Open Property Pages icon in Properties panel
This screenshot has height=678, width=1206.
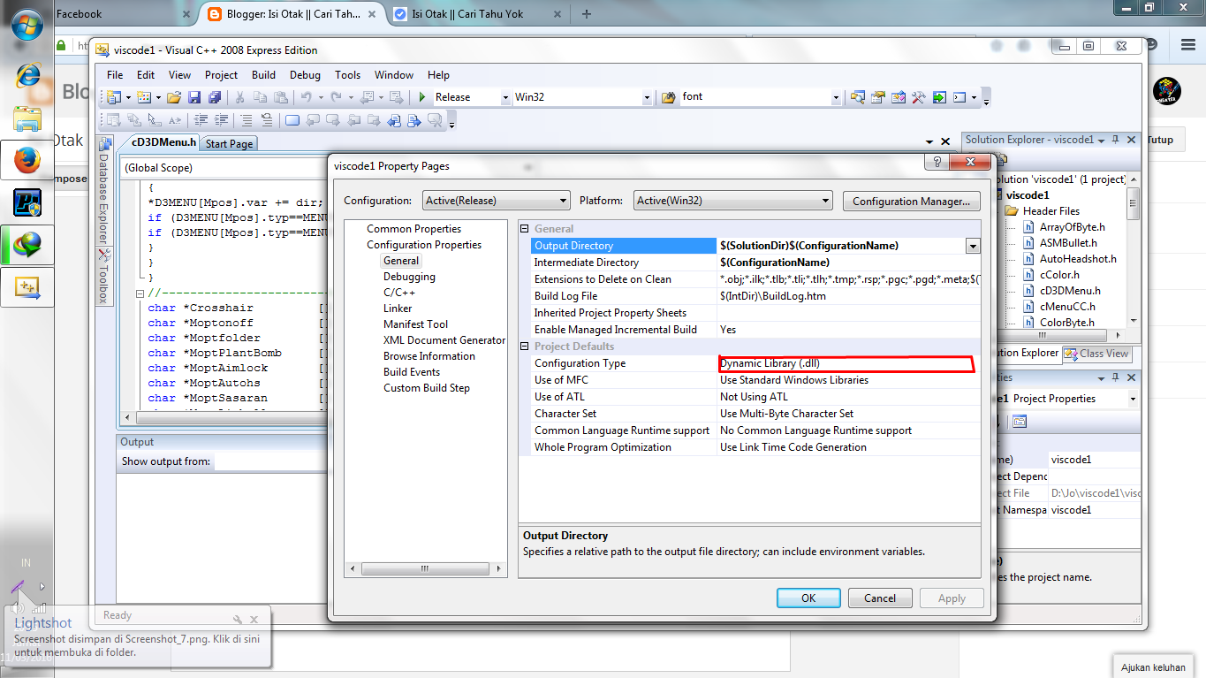1019,422
